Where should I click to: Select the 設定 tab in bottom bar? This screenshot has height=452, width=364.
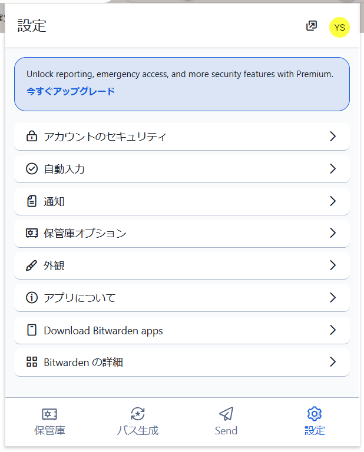[315, 421]
